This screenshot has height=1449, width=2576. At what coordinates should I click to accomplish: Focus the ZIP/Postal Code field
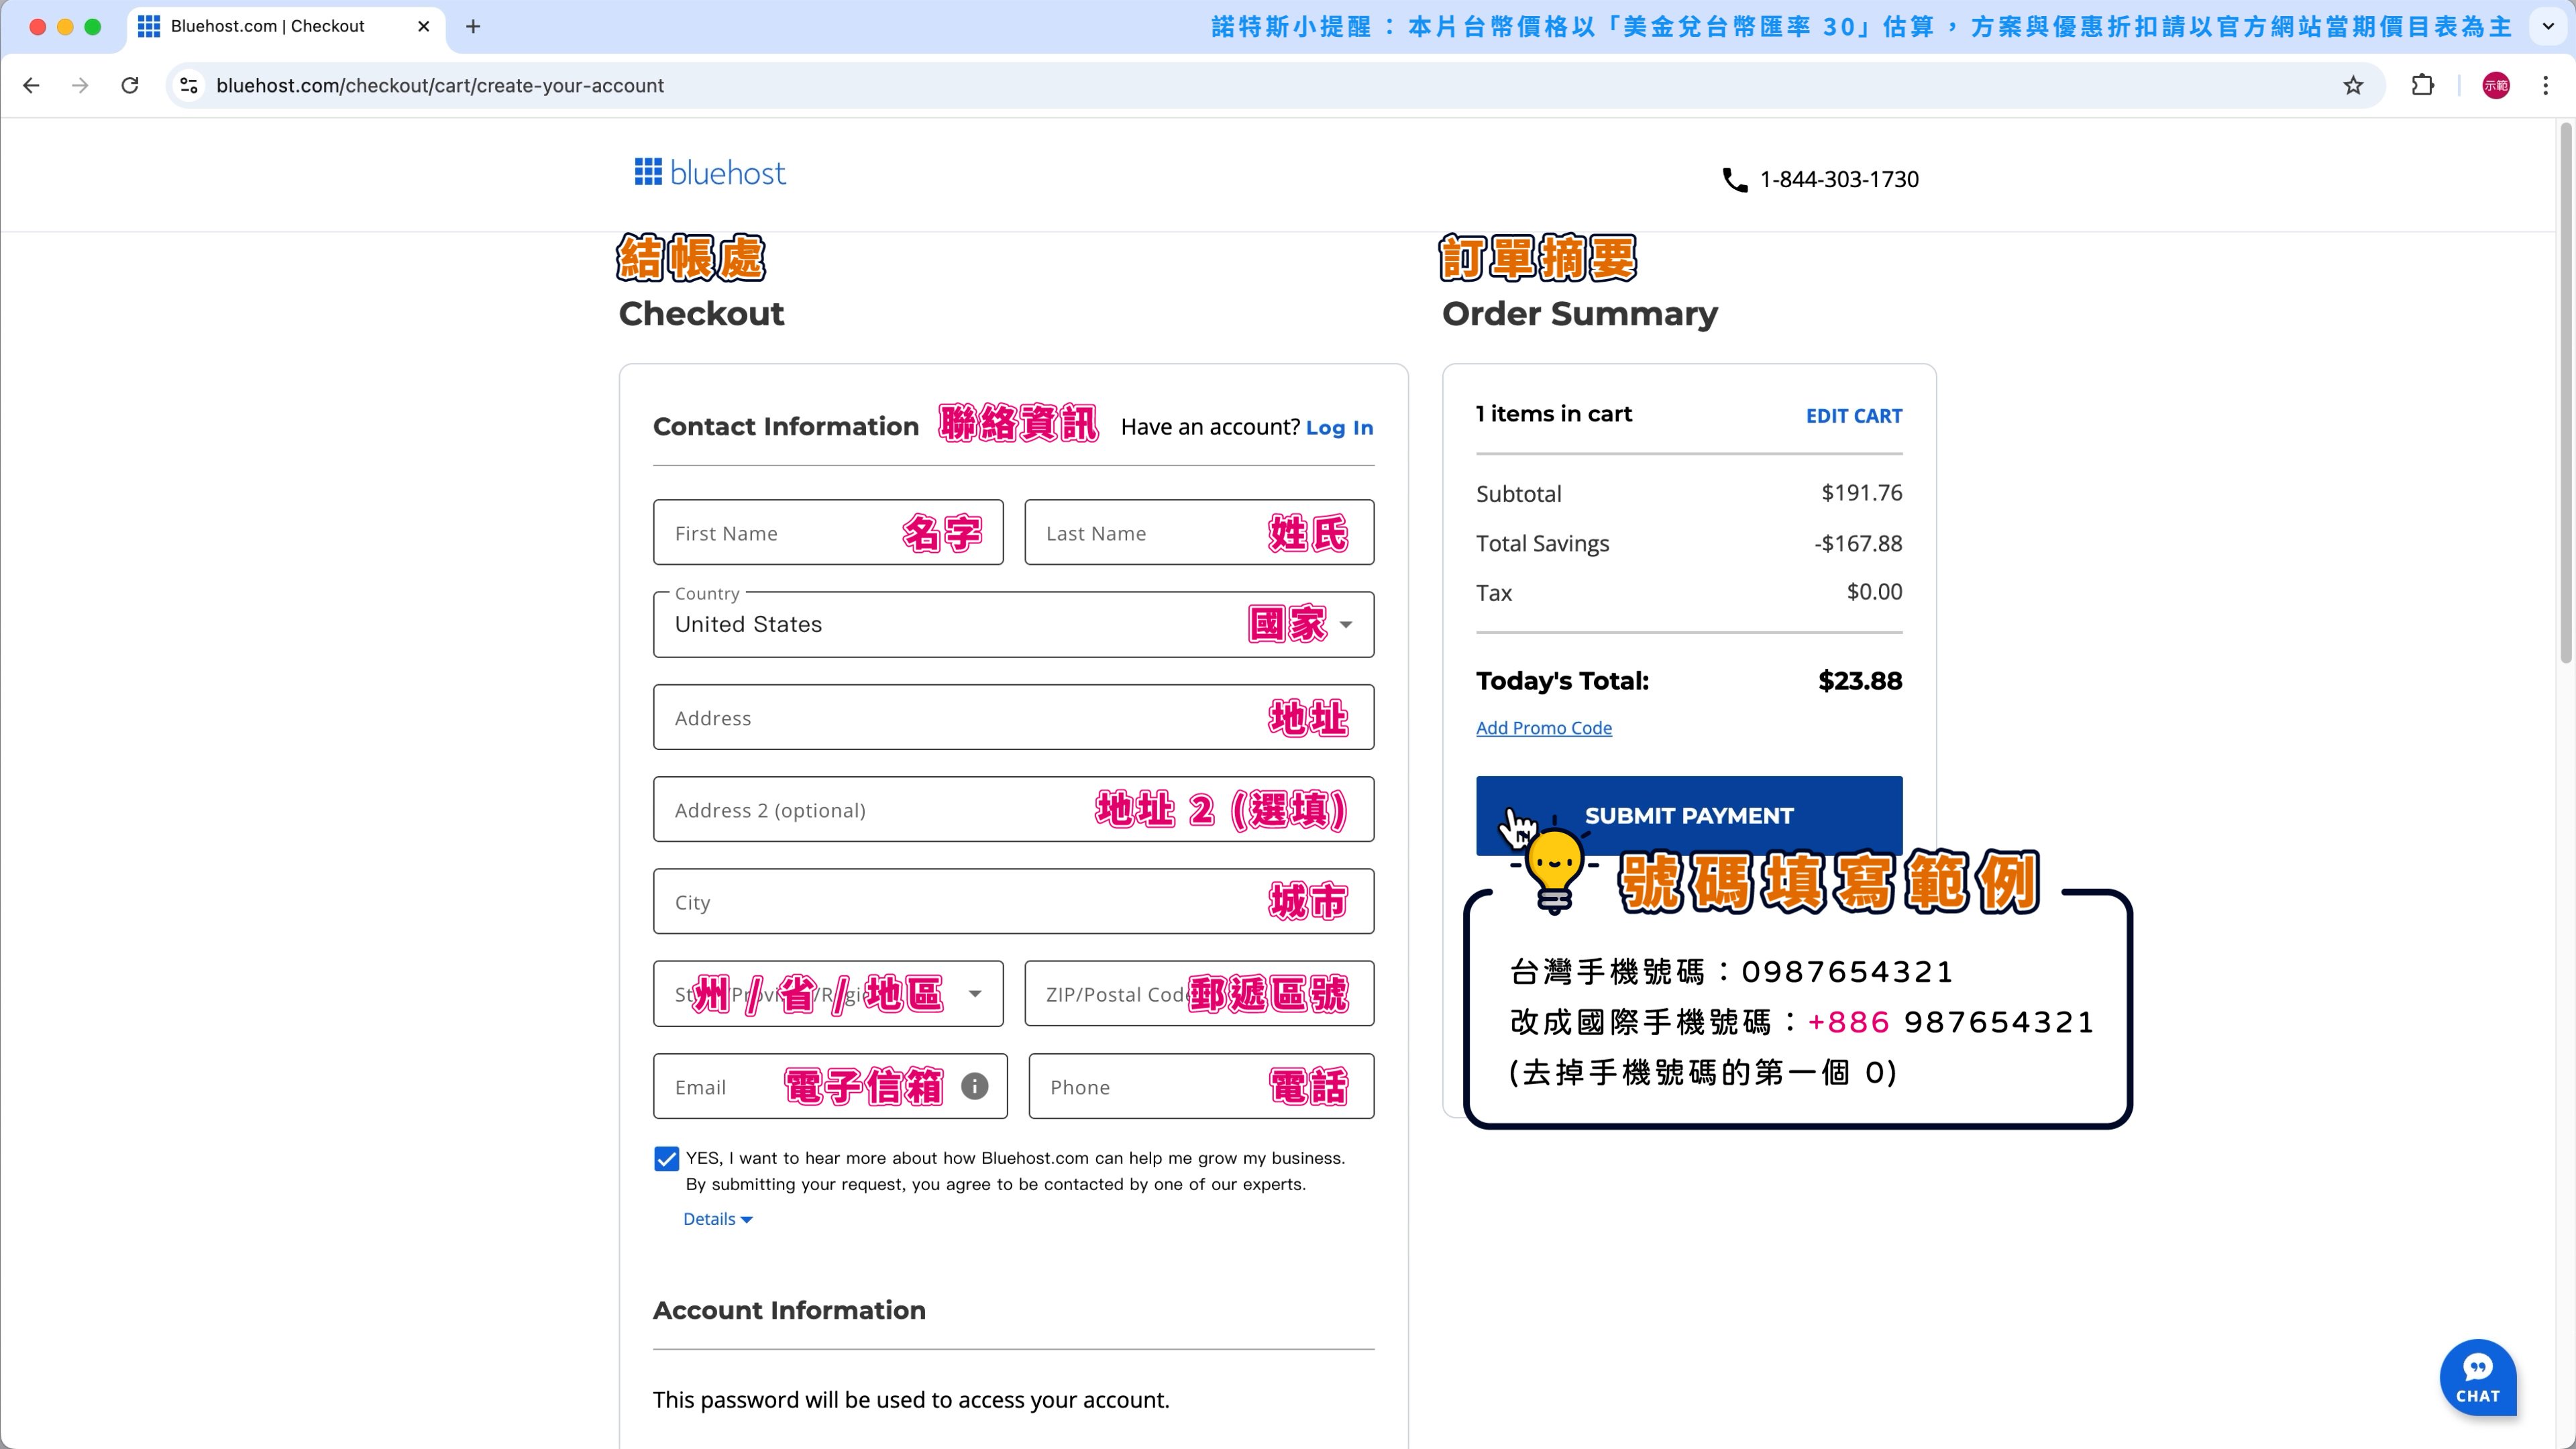pyautogui.click(x=1199, y=994)
